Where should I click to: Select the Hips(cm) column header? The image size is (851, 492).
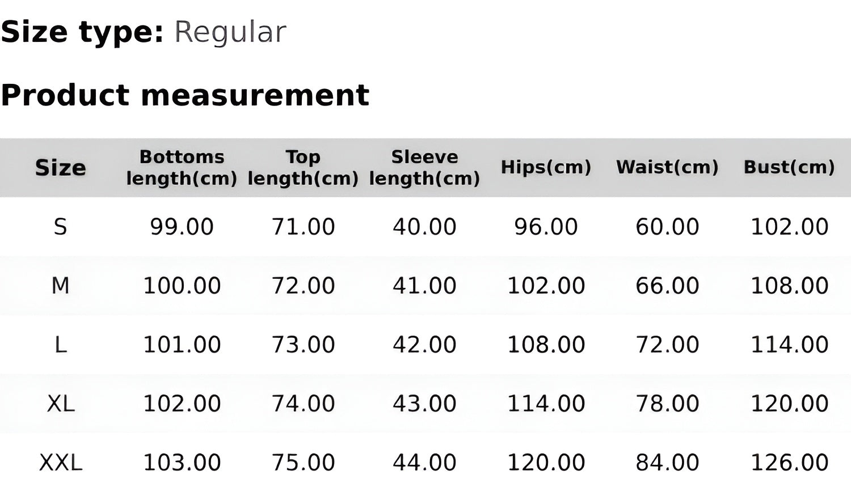[x=546, y=168]
